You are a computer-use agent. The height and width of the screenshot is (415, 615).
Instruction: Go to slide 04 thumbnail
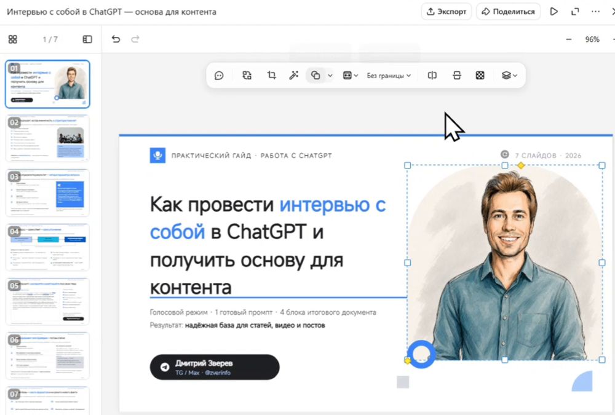47,247
